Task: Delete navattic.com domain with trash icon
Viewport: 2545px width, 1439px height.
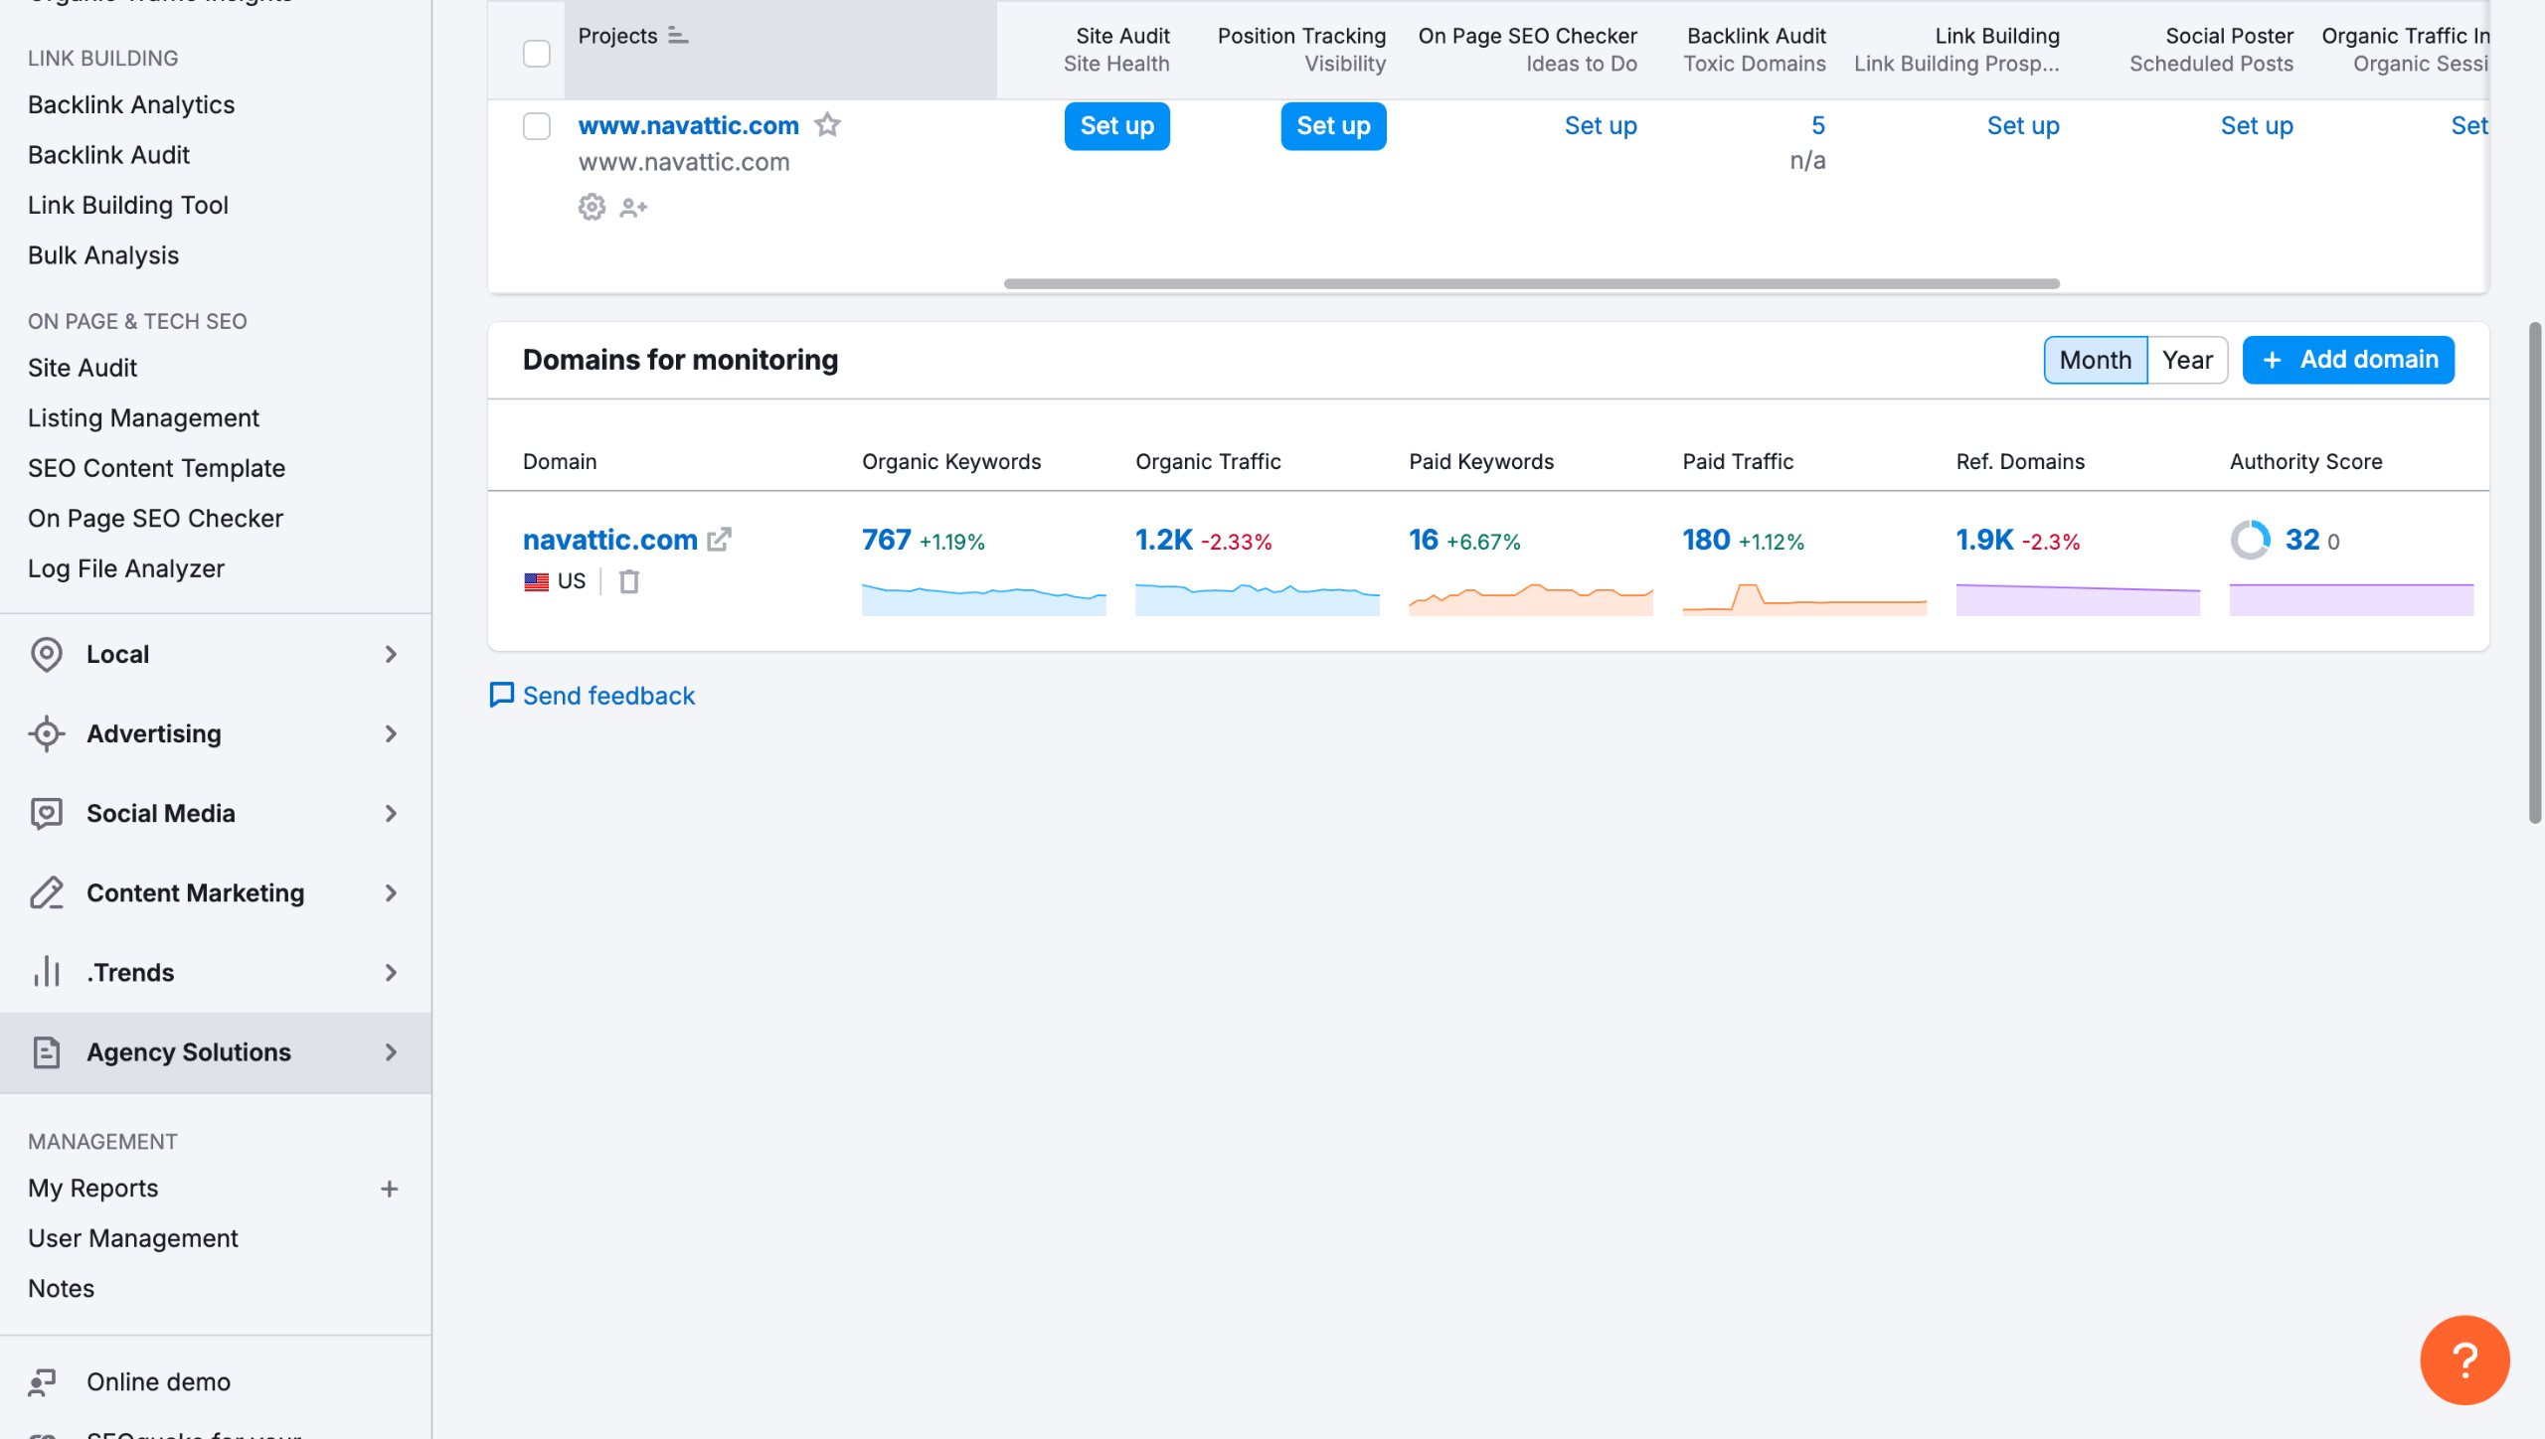Action: coord(628,581)
